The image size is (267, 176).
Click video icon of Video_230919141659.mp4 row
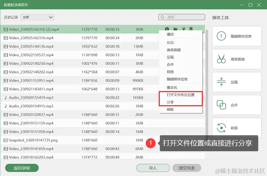6,149
